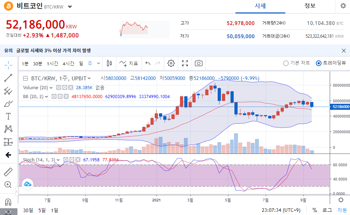
Task: Close the global price difference warning banner
Action: click(344, 50)
